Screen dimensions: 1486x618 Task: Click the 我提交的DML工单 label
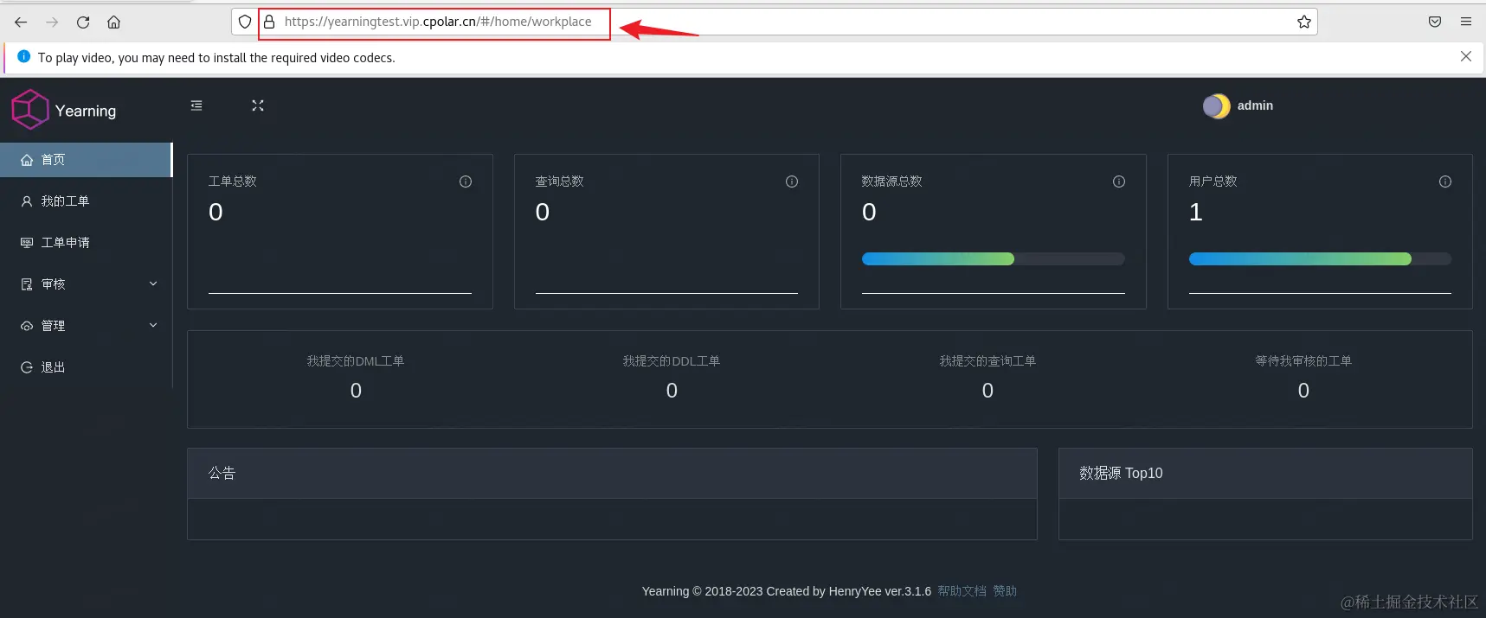(356, 361)
